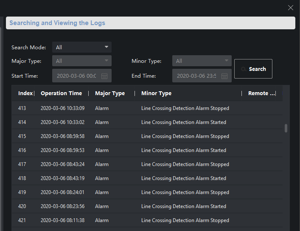Select log entry with index 421
Viewport: 300px width, 231px height.
point(22,220)
